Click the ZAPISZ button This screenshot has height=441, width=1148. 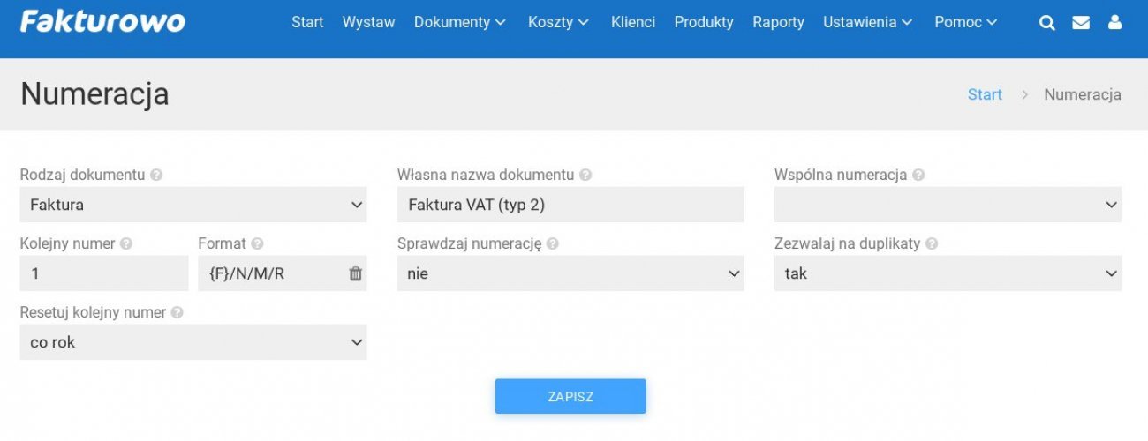point(570,396)
